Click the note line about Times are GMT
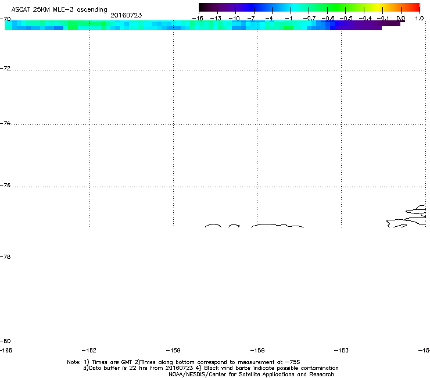430x378 pixels. 184,362
